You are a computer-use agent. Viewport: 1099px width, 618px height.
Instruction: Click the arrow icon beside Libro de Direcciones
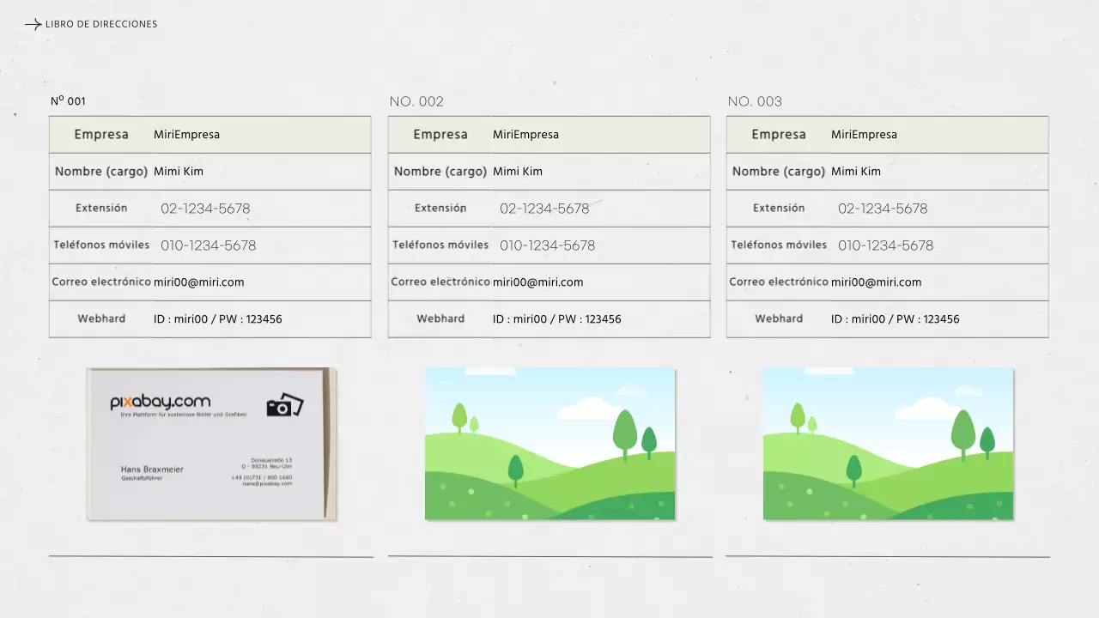[33, 25]
